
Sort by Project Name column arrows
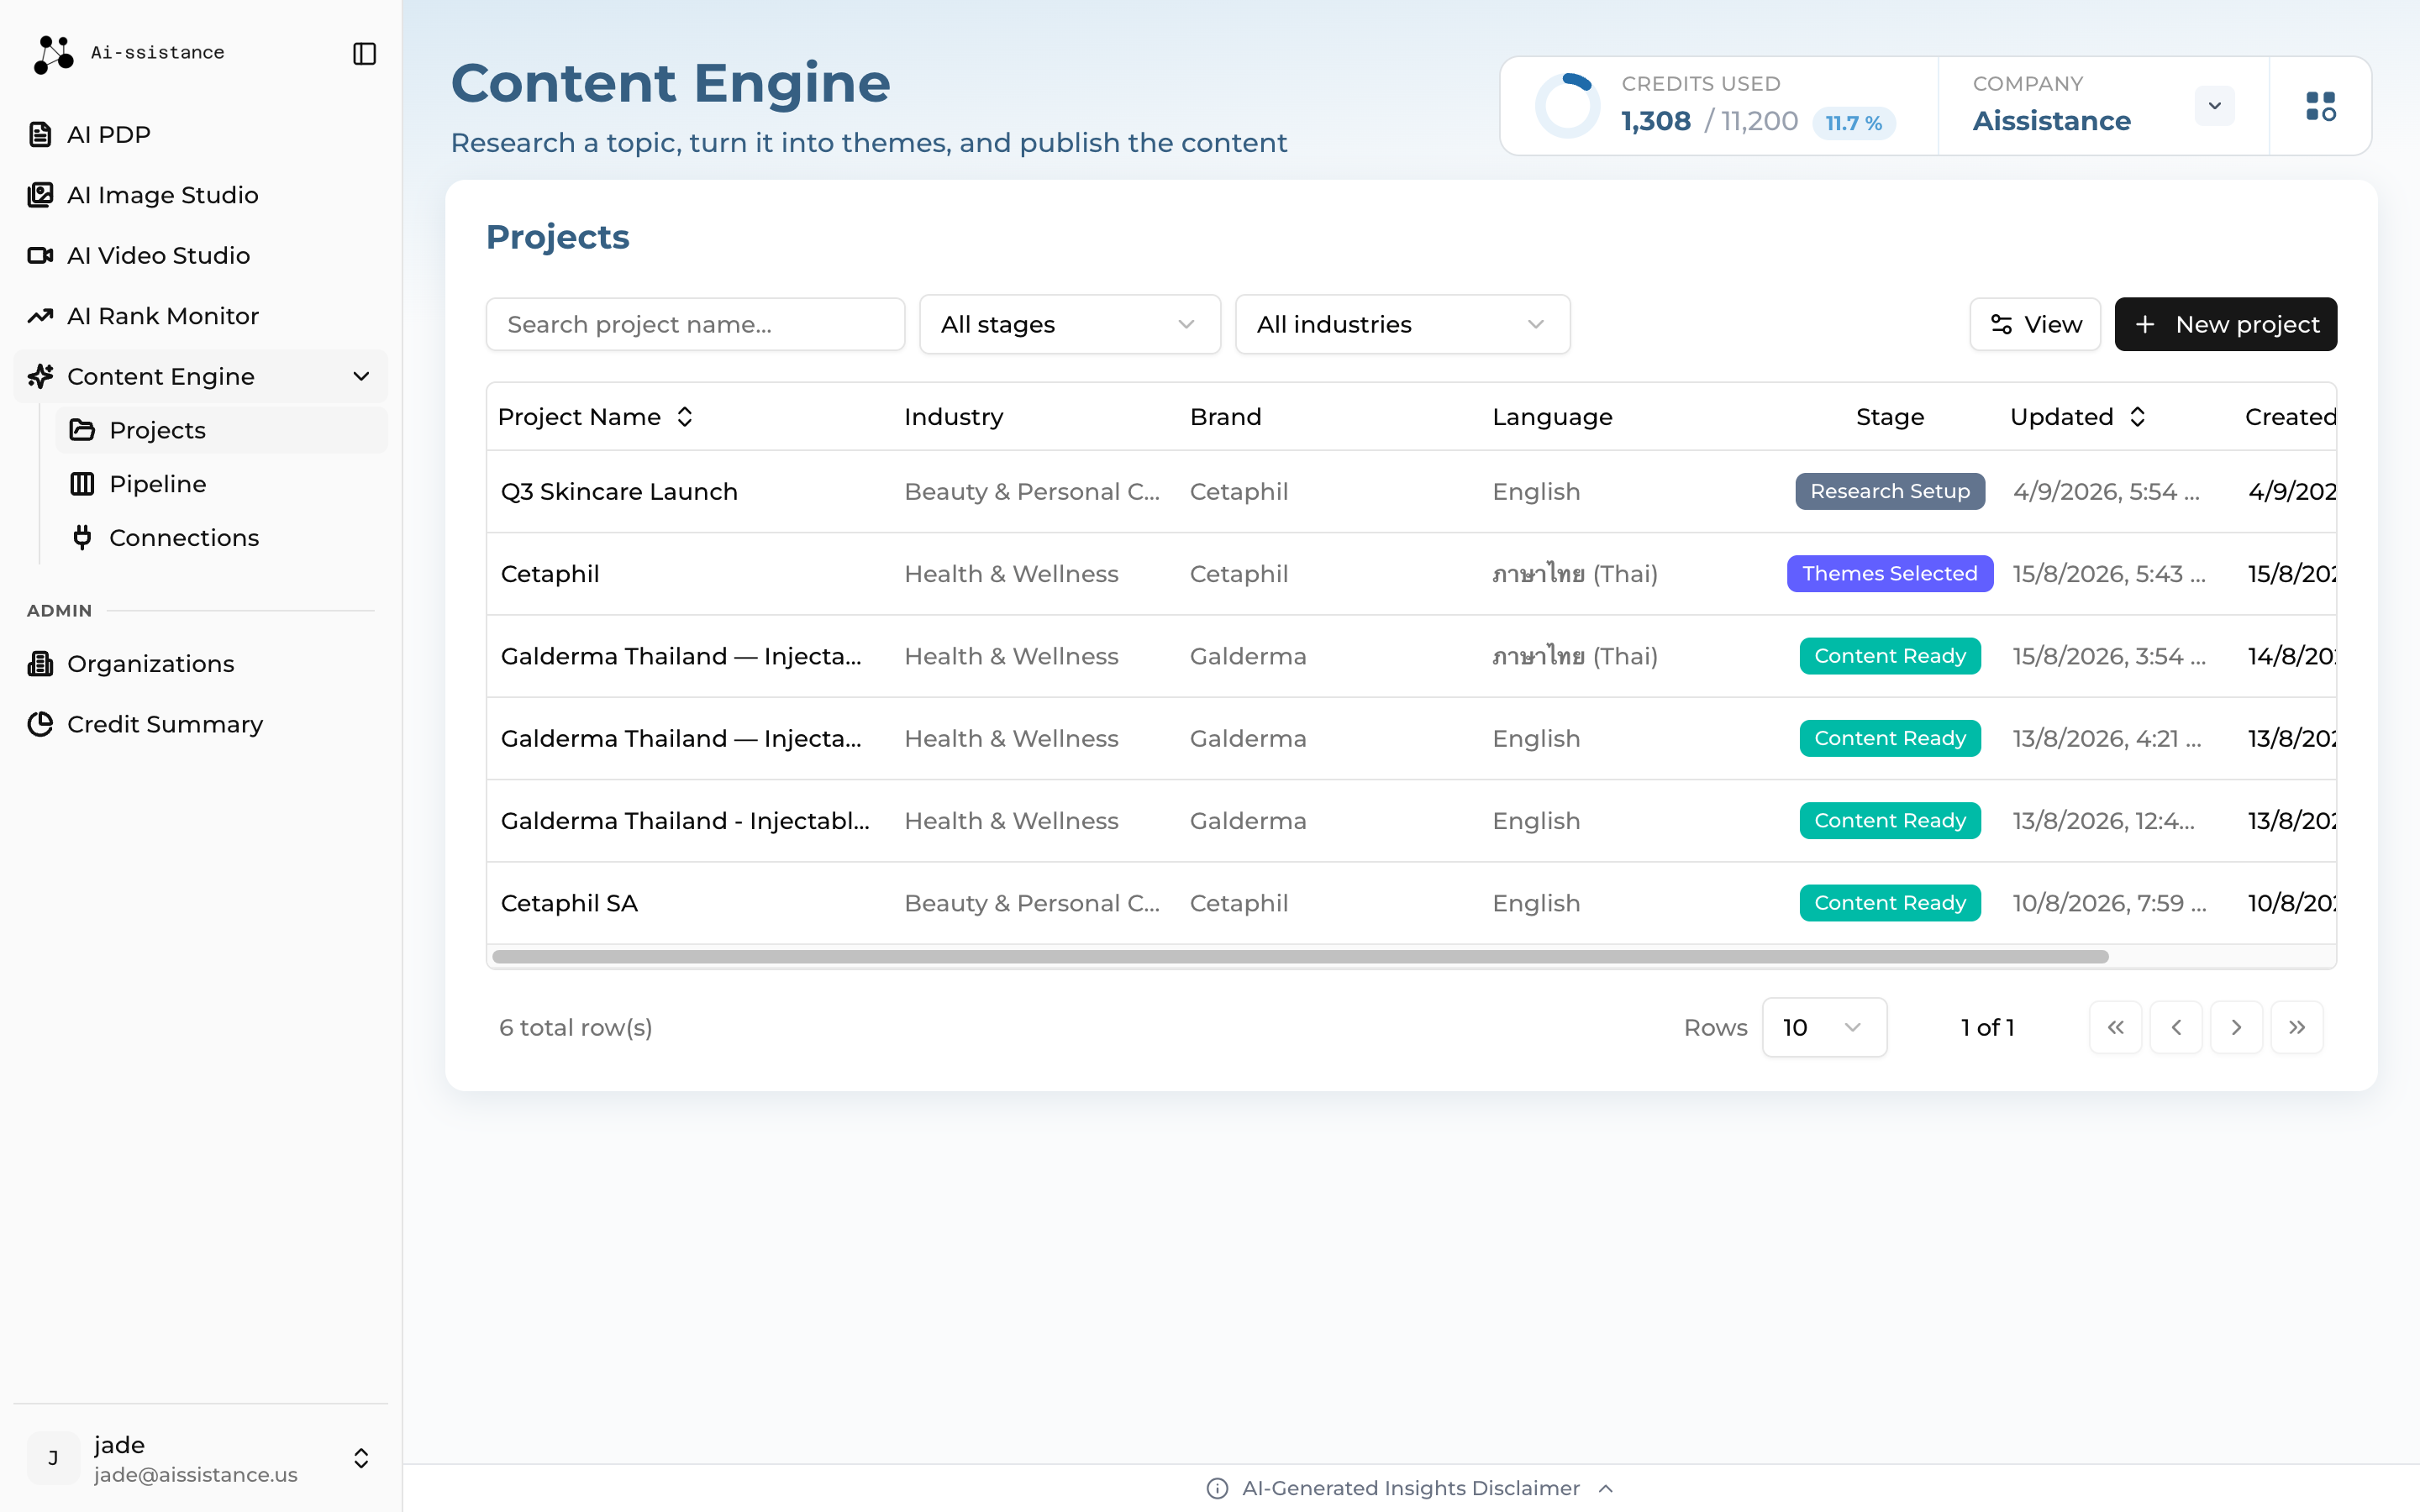[x=685, y=417]
